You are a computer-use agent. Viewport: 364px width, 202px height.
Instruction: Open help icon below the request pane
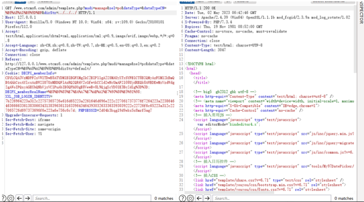click(3, 198)
